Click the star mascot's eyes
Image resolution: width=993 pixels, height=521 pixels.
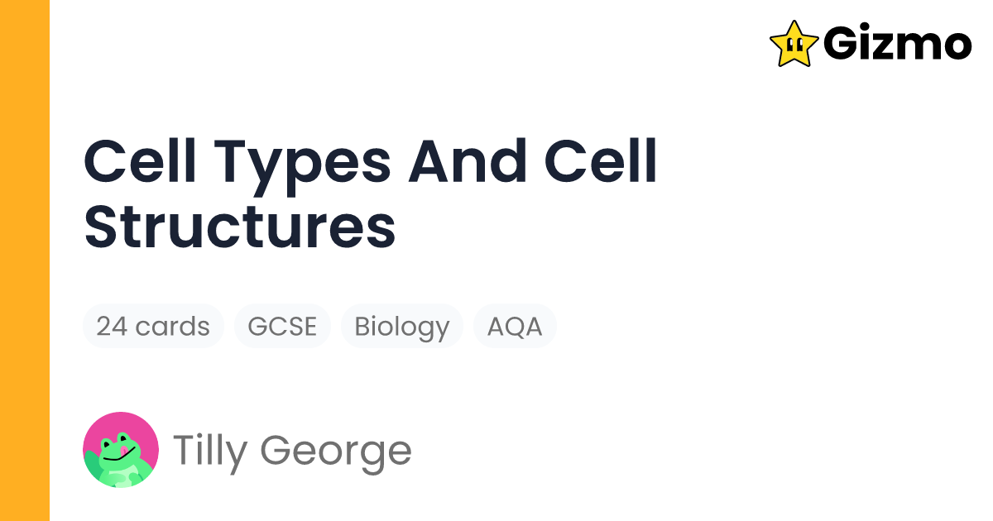[x=793, y=38]
